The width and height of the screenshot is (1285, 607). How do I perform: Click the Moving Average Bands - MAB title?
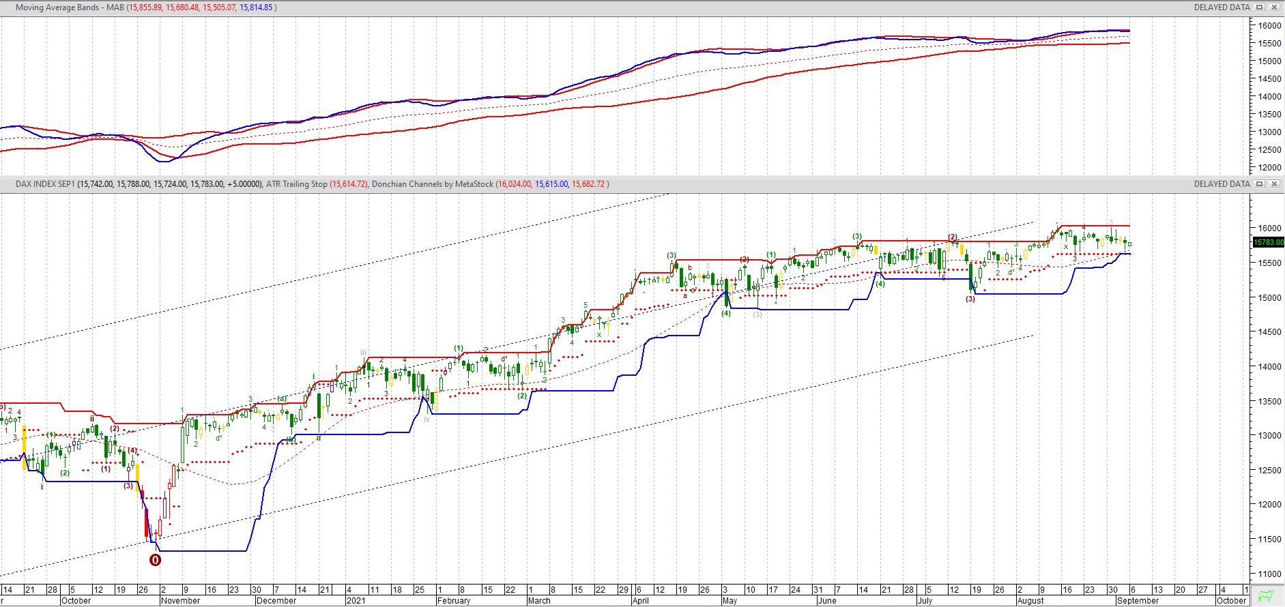click(70, 8)
